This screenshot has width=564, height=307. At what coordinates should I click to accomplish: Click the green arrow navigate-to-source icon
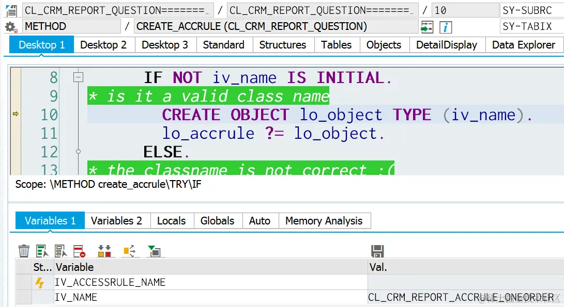(427, 27)
